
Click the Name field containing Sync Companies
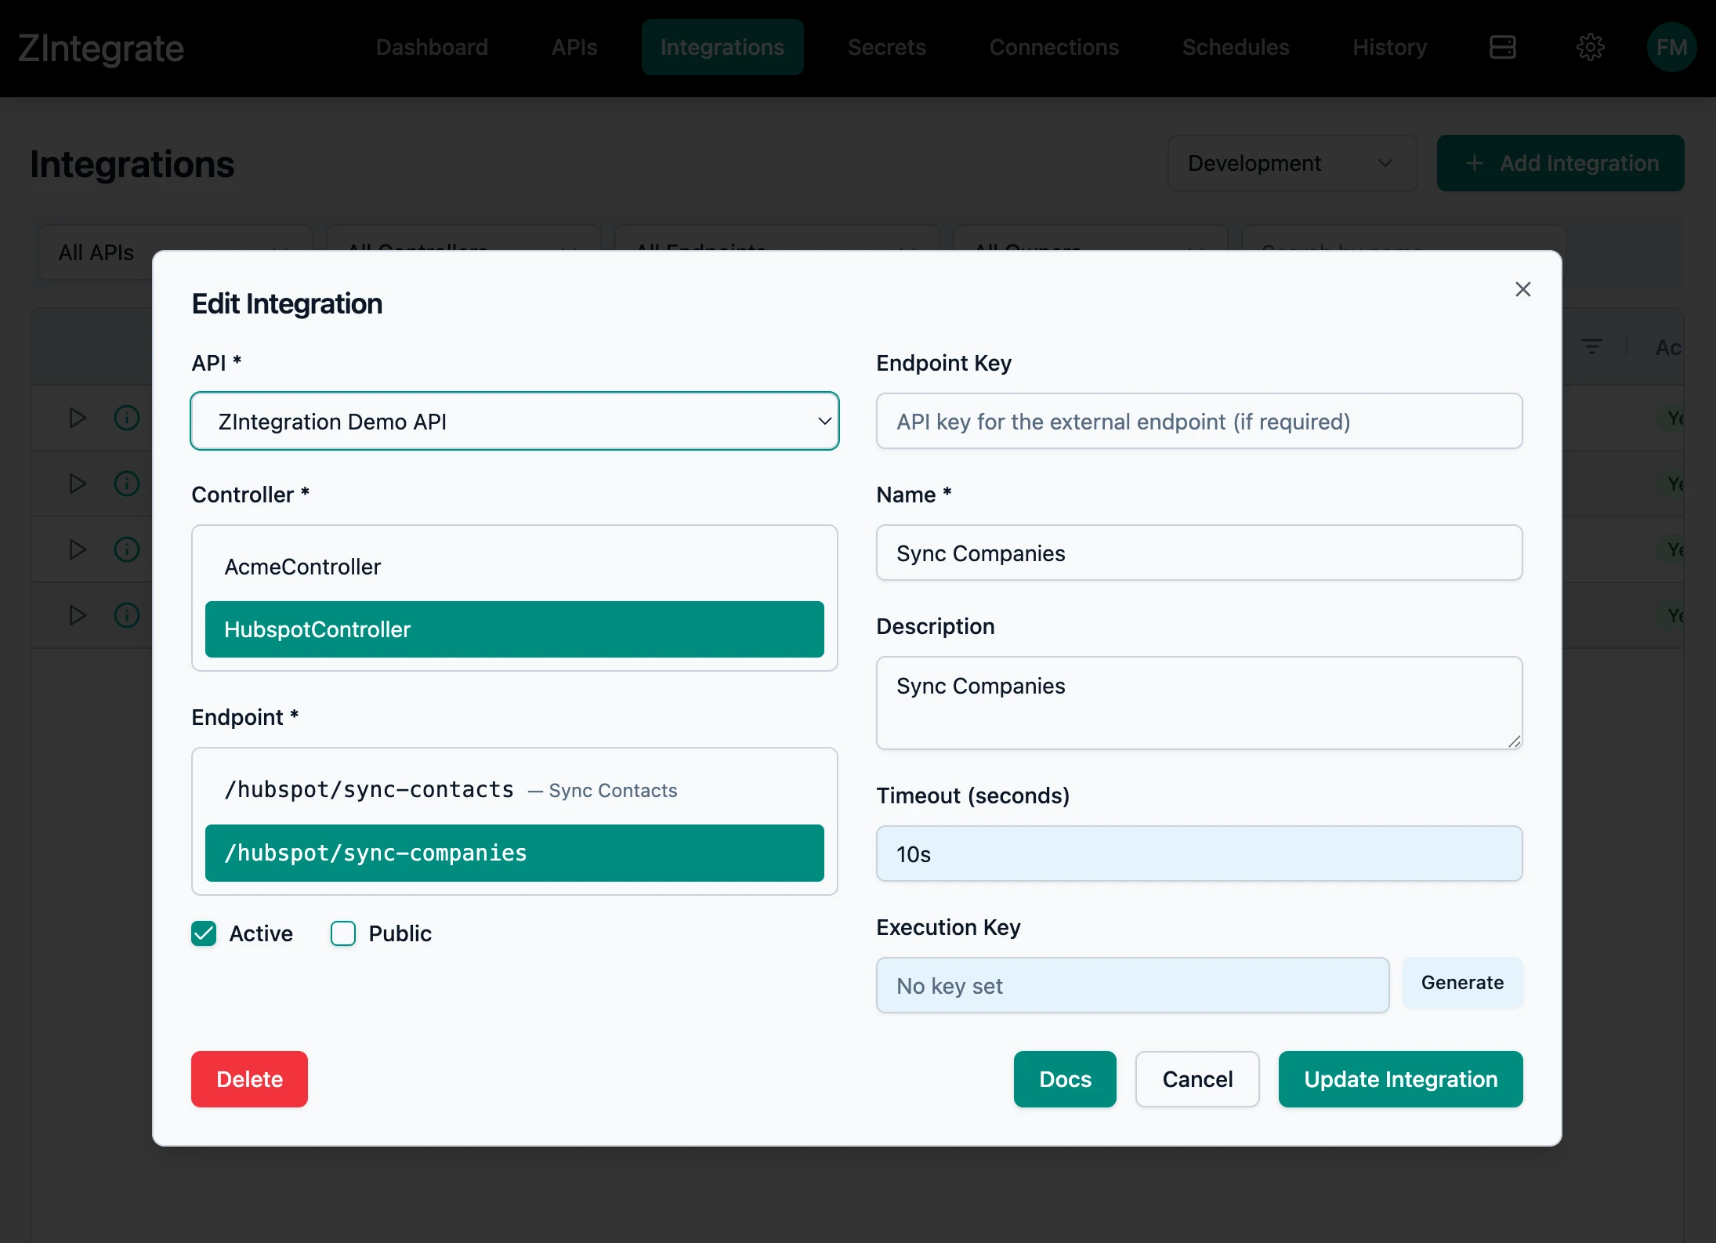click(x=1199, y=553)
